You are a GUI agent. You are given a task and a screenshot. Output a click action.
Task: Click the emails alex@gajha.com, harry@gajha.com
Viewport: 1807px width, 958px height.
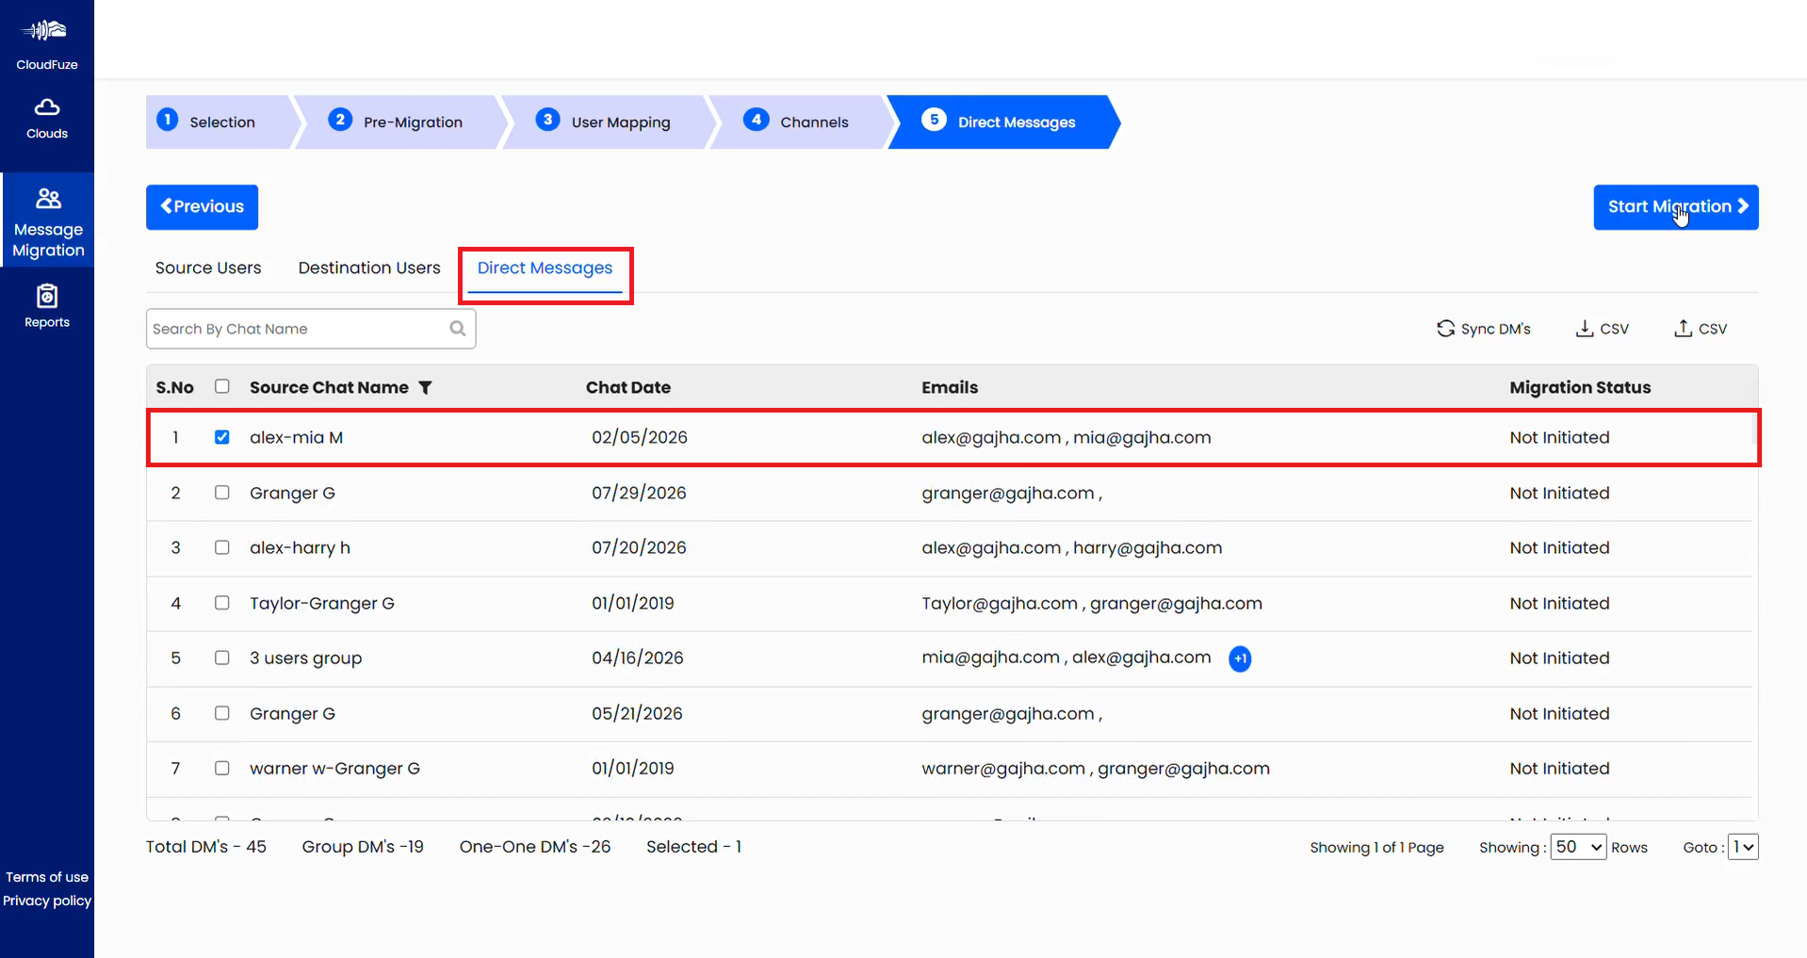click(1071, 547)
